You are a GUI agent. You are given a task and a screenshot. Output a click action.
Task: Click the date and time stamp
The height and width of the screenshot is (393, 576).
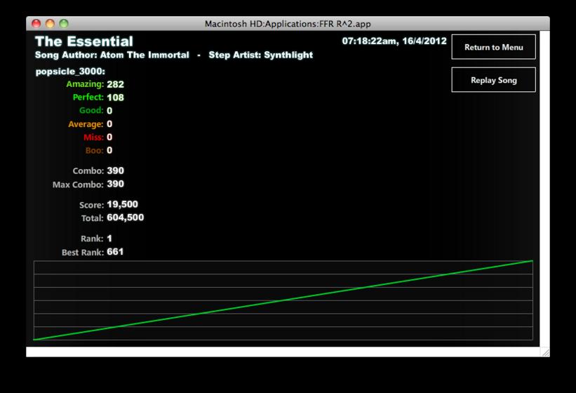tap(394, 41)
